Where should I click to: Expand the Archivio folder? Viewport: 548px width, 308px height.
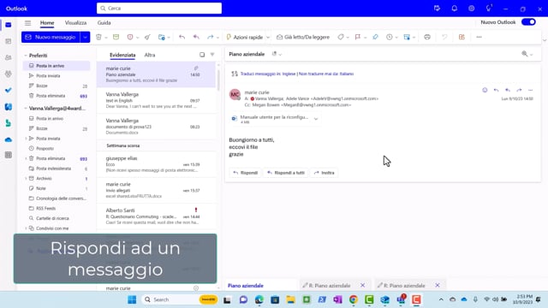pos(26,179)
